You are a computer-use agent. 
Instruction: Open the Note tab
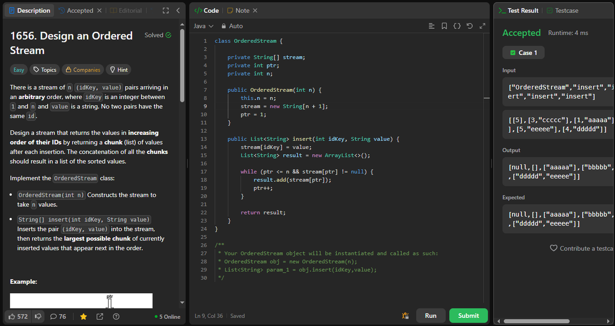(x=238, y=11)
